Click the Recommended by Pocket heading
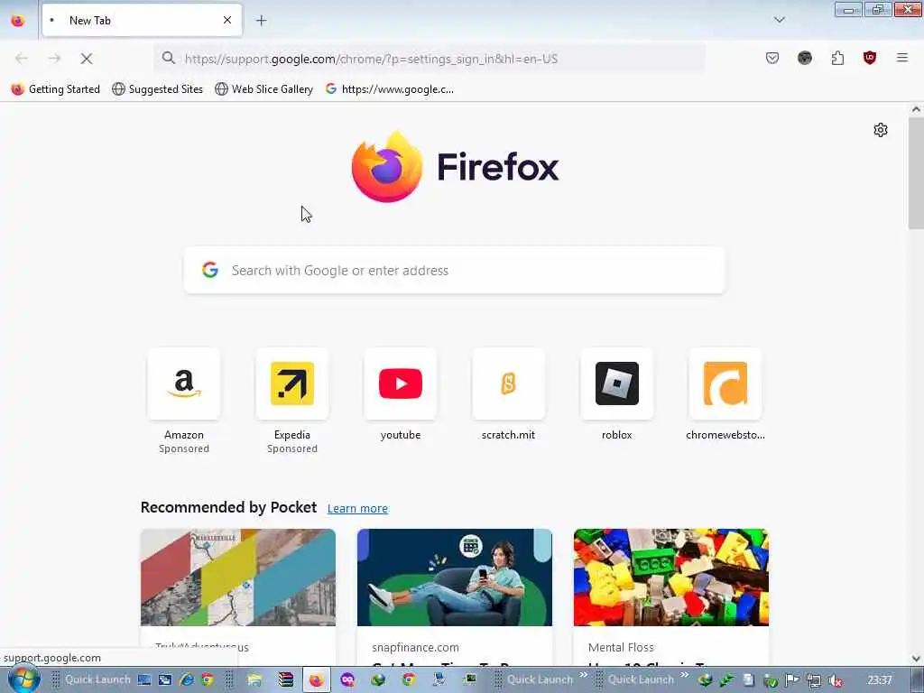Viewport: 924px width, 693px height. pos(228,507)
